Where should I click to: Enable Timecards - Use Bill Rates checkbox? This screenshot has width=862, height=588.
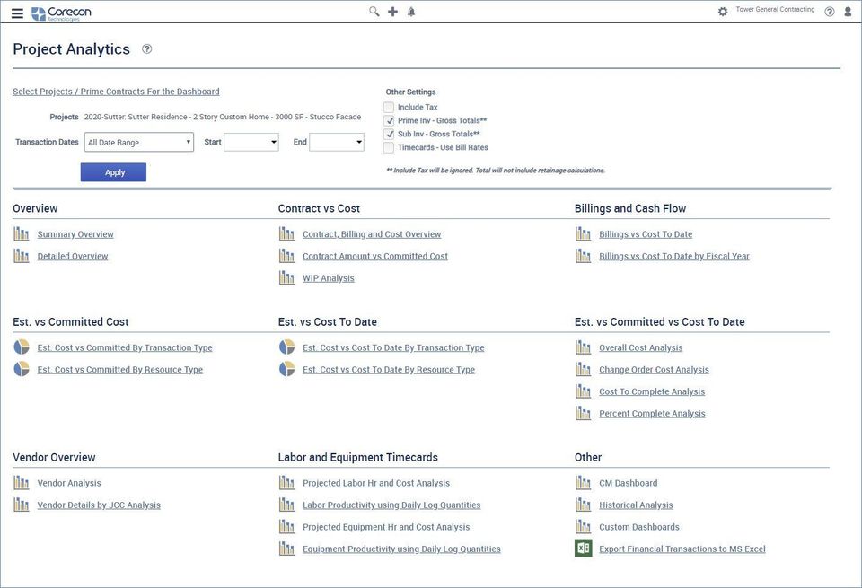(x=389, y=147)
